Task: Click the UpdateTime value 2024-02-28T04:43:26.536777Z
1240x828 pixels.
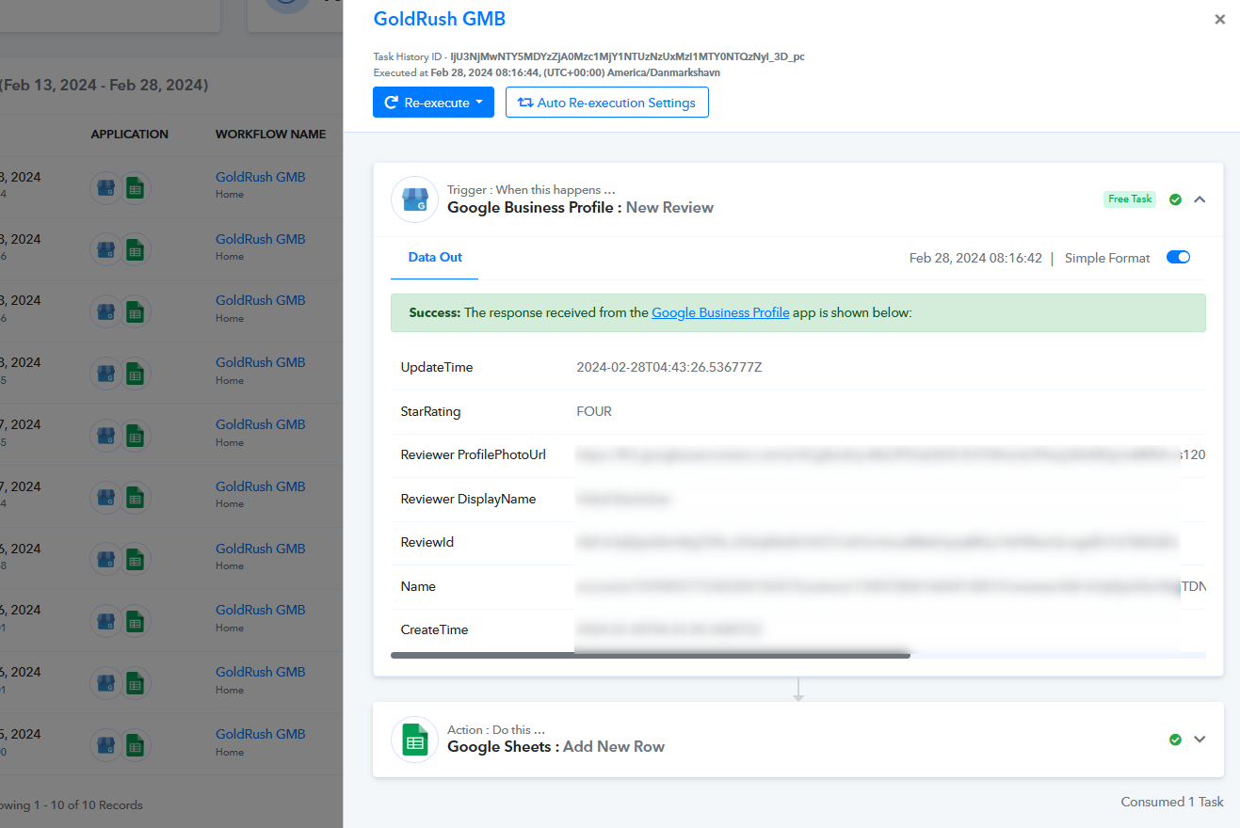Action: (669, 367)
